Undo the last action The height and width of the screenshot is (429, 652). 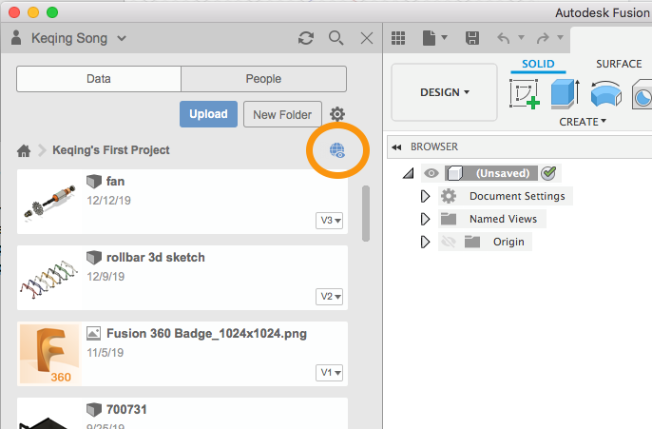(504, 38)
